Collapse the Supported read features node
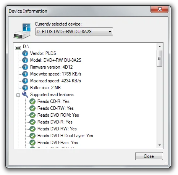This screenshot has height=175, width=178. [x=18, y=95]
